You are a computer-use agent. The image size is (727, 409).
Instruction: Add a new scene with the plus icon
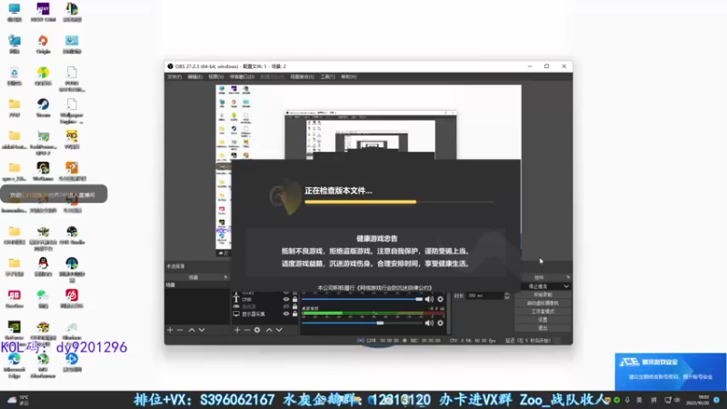coord(170,330)
